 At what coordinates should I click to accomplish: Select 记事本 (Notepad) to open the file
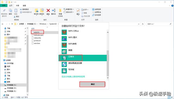[83, 58]
